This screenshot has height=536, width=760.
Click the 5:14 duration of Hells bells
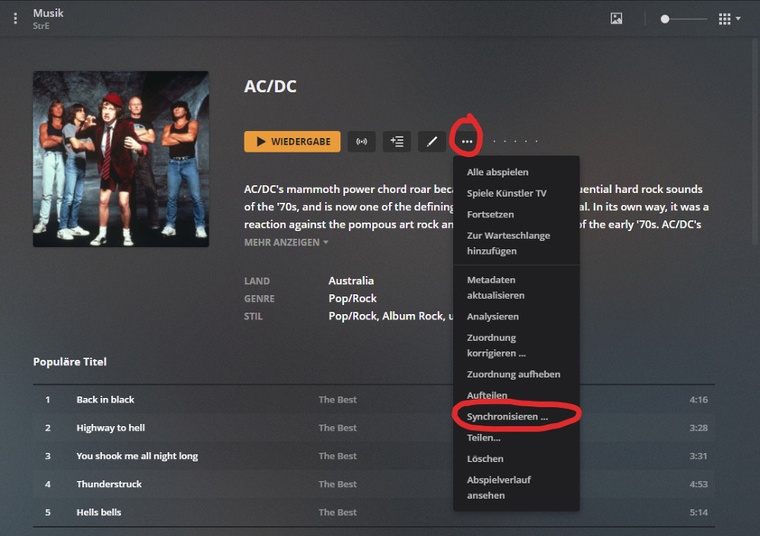699,513
